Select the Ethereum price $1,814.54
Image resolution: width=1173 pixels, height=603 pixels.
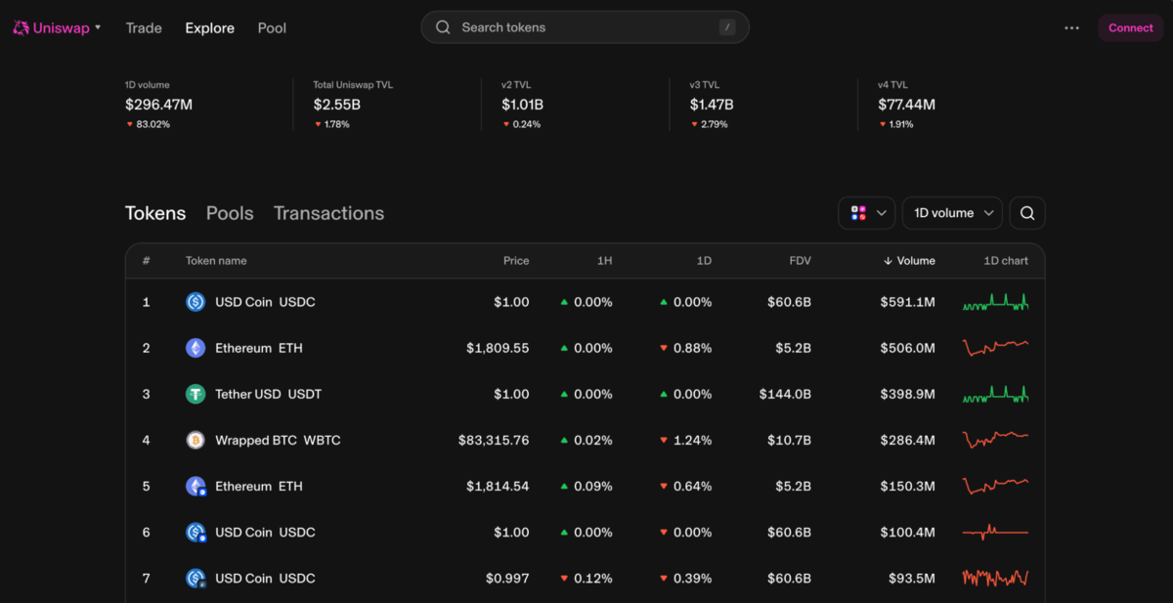point(498,486)
